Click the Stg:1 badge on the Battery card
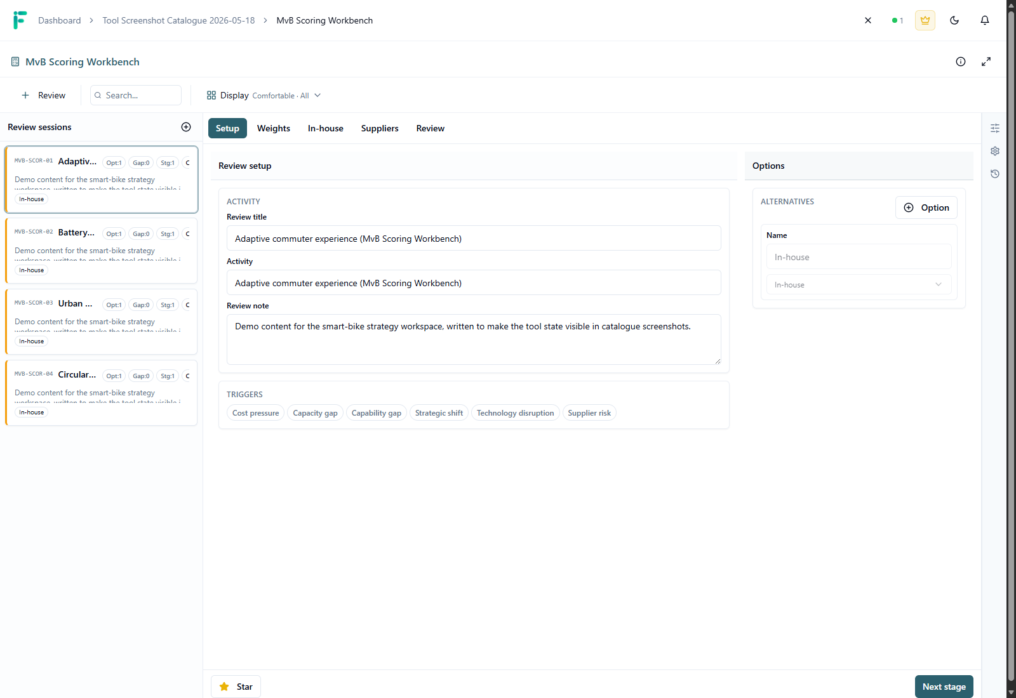1016x698 pixels. pos(168,234)
